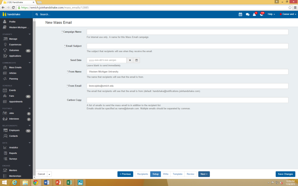Collapse the Data sidebar section
298x186 pixels.
tap(30, 143)
